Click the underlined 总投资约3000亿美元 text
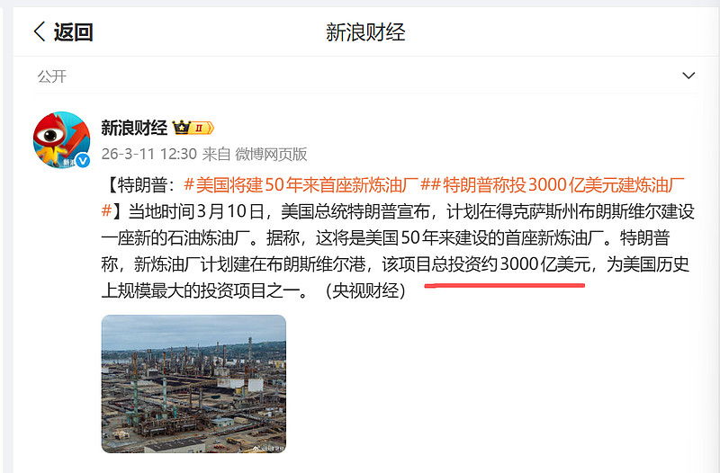 (511, 264)
